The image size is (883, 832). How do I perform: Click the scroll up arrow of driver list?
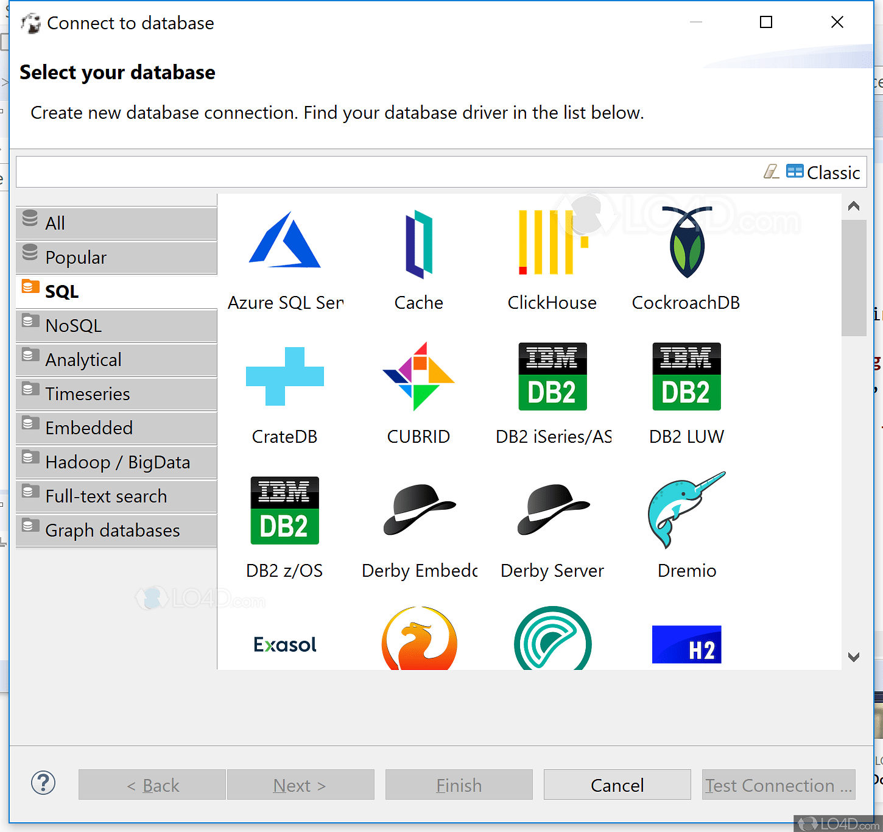tap(854, 206)
